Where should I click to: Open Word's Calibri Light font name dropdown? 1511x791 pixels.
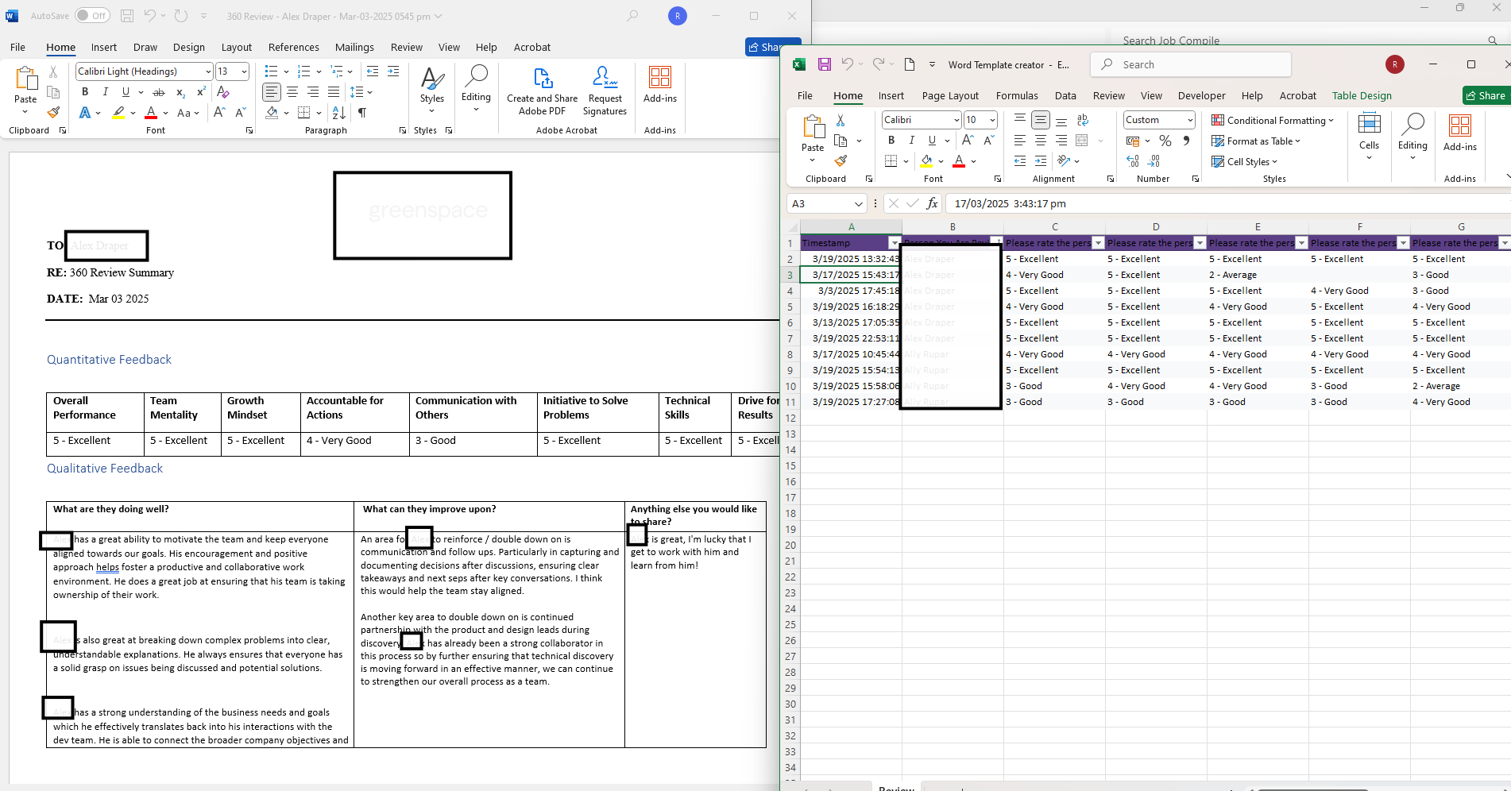208,71
